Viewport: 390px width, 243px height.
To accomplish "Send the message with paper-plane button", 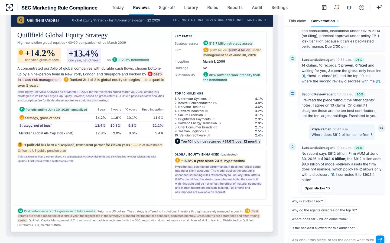I will click(380, 239).
